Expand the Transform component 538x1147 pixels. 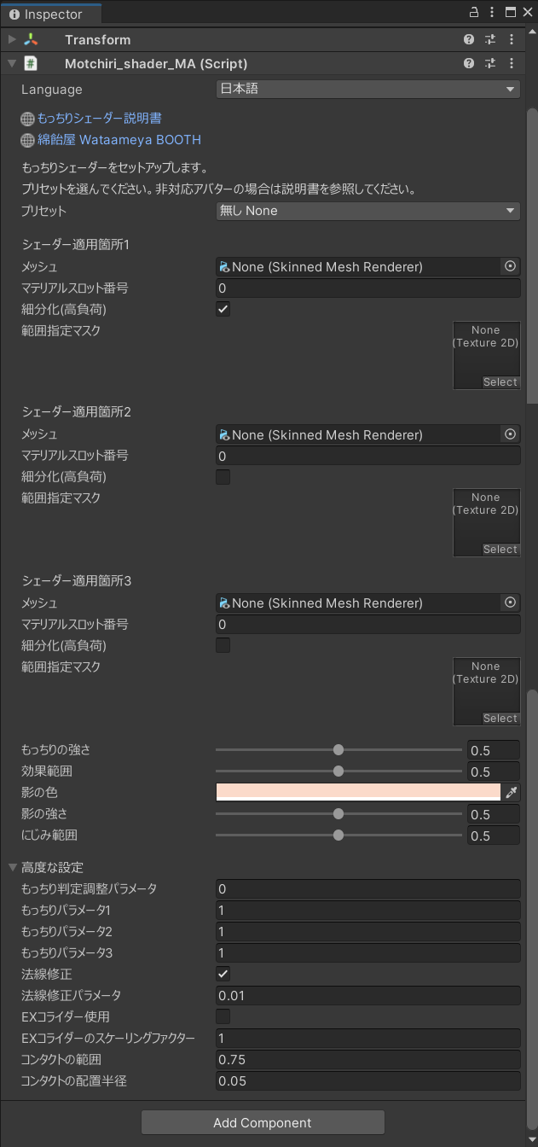[12, 40]
